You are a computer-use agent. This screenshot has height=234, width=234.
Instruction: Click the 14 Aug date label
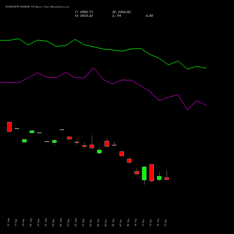(x=8, y=222)
